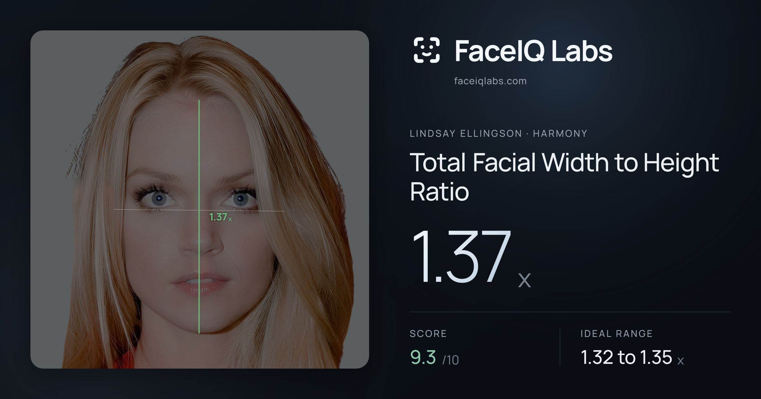Click the FaceIQ Labs face-scan logo icon
This screenshot has height=399, width=761.
[x=426, y=50]
